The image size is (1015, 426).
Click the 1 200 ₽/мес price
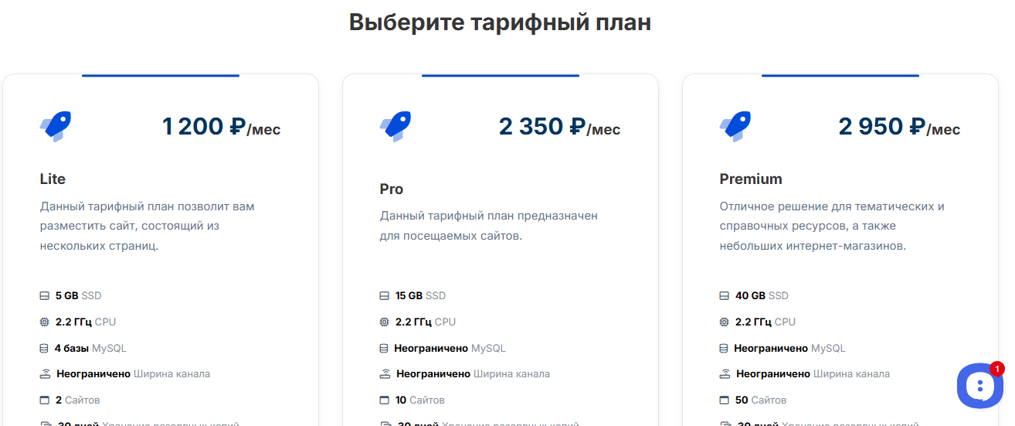[x=221, y=127]
